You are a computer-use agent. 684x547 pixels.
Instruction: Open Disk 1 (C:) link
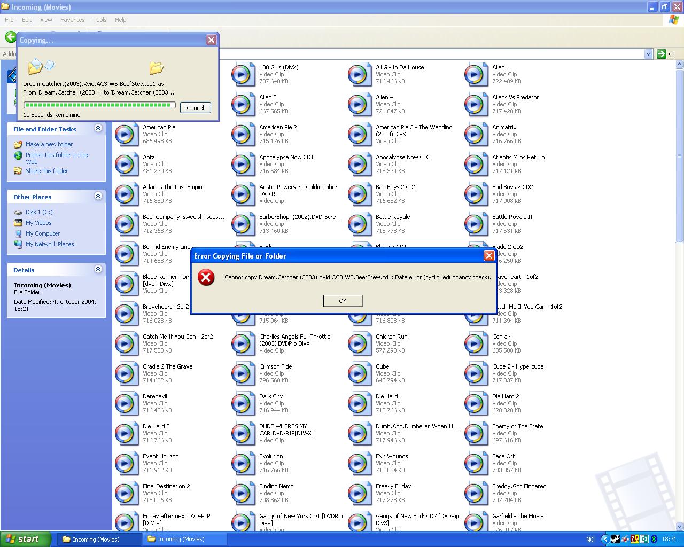tap(39, 212)
